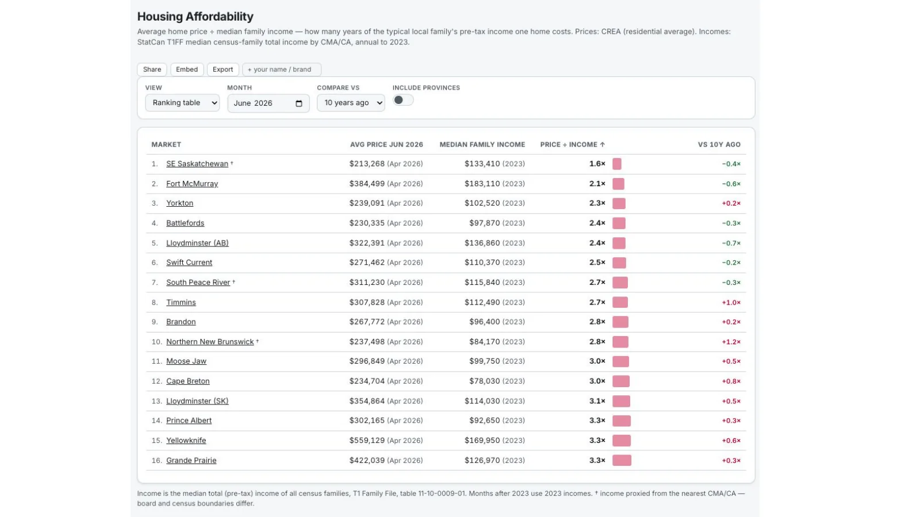920x517 pixels.
Task: Open the SE Saskatchewan market link
Action: pos(197,164)
